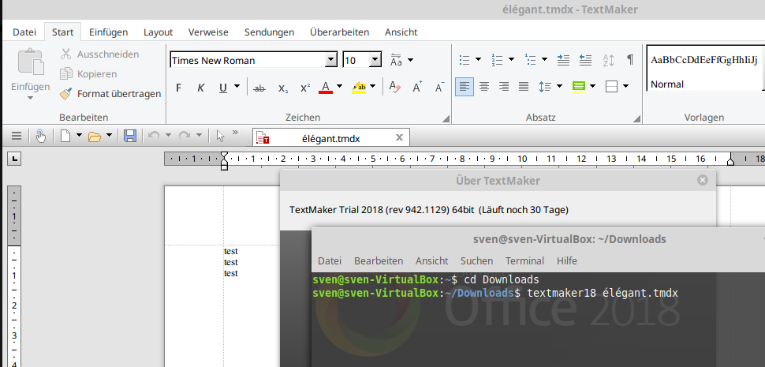This screenshot has width=765, height=367.
Task: Open underline style dropdown arrow
Action: (237, 86)
